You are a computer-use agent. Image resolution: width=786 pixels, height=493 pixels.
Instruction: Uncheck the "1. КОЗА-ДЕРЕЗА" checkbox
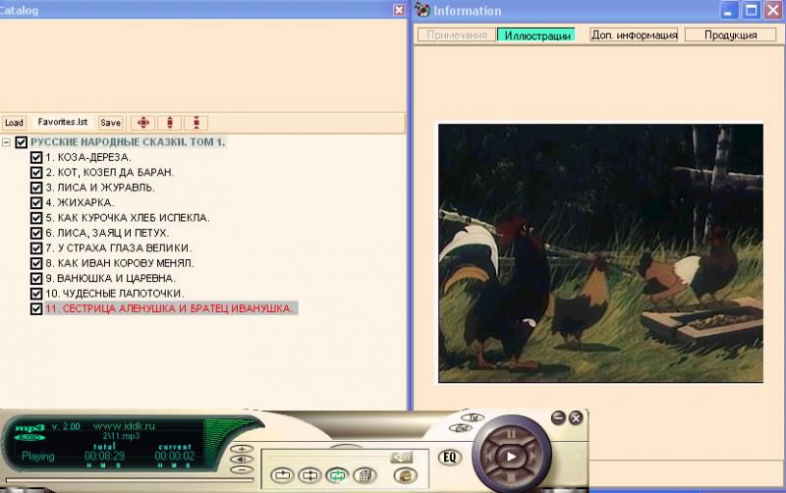click(36, 157)
